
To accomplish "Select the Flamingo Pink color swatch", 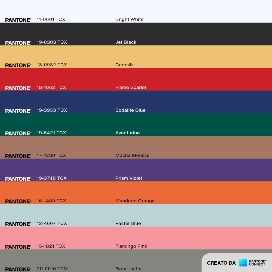I will click(136, 238).
